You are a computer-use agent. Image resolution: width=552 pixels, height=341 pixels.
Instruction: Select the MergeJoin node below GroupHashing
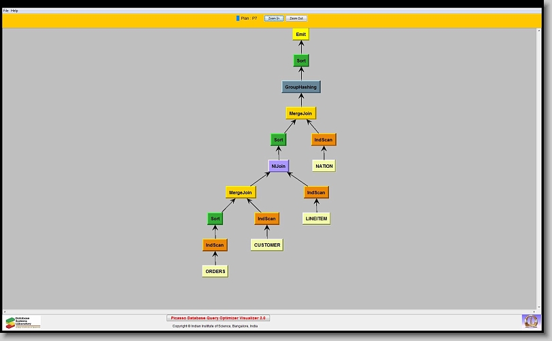point(301,113)
